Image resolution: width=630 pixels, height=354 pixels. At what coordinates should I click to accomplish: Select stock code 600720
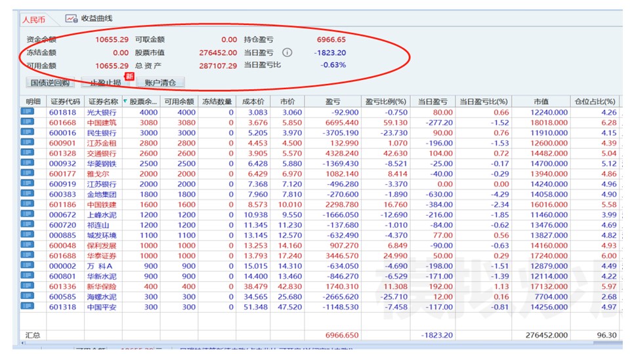click(x=63, y=225)
